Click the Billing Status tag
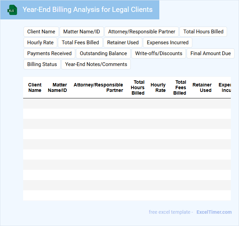 (x=42, y=64)
